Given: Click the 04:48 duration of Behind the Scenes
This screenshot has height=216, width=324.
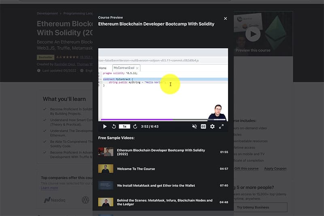Looking at the screenshot, I should point(224,202).
